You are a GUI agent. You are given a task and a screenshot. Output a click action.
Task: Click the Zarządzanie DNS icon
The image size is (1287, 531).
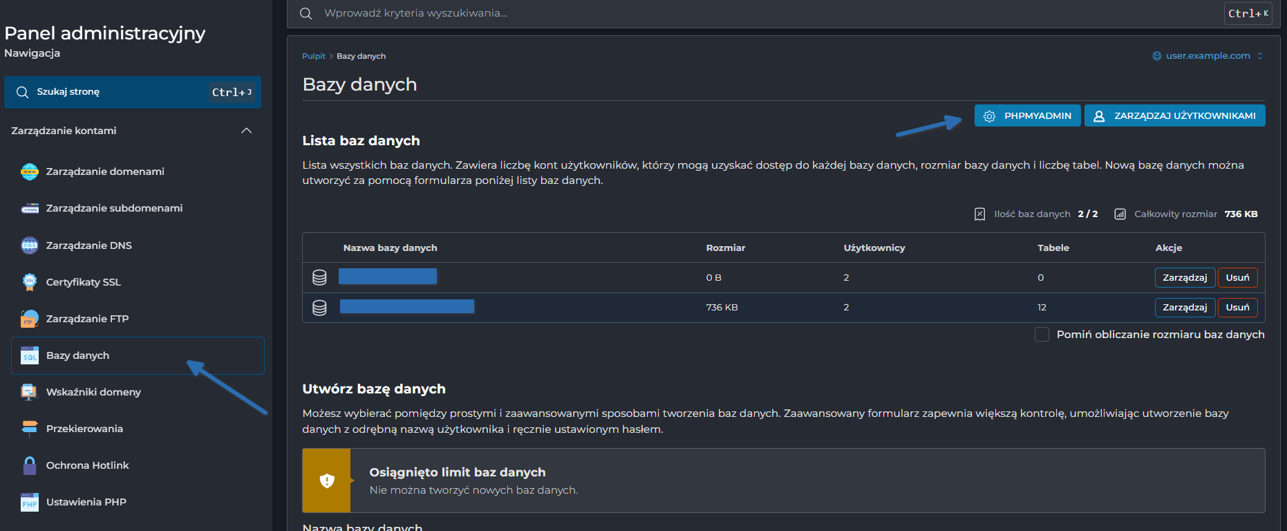[30, 245]
